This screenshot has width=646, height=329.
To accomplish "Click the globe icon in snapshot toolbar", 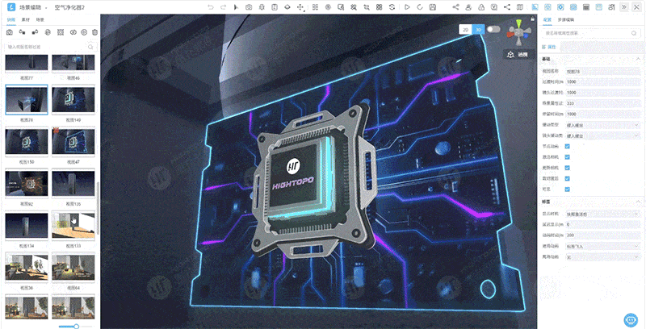I will tap(48, 32).
